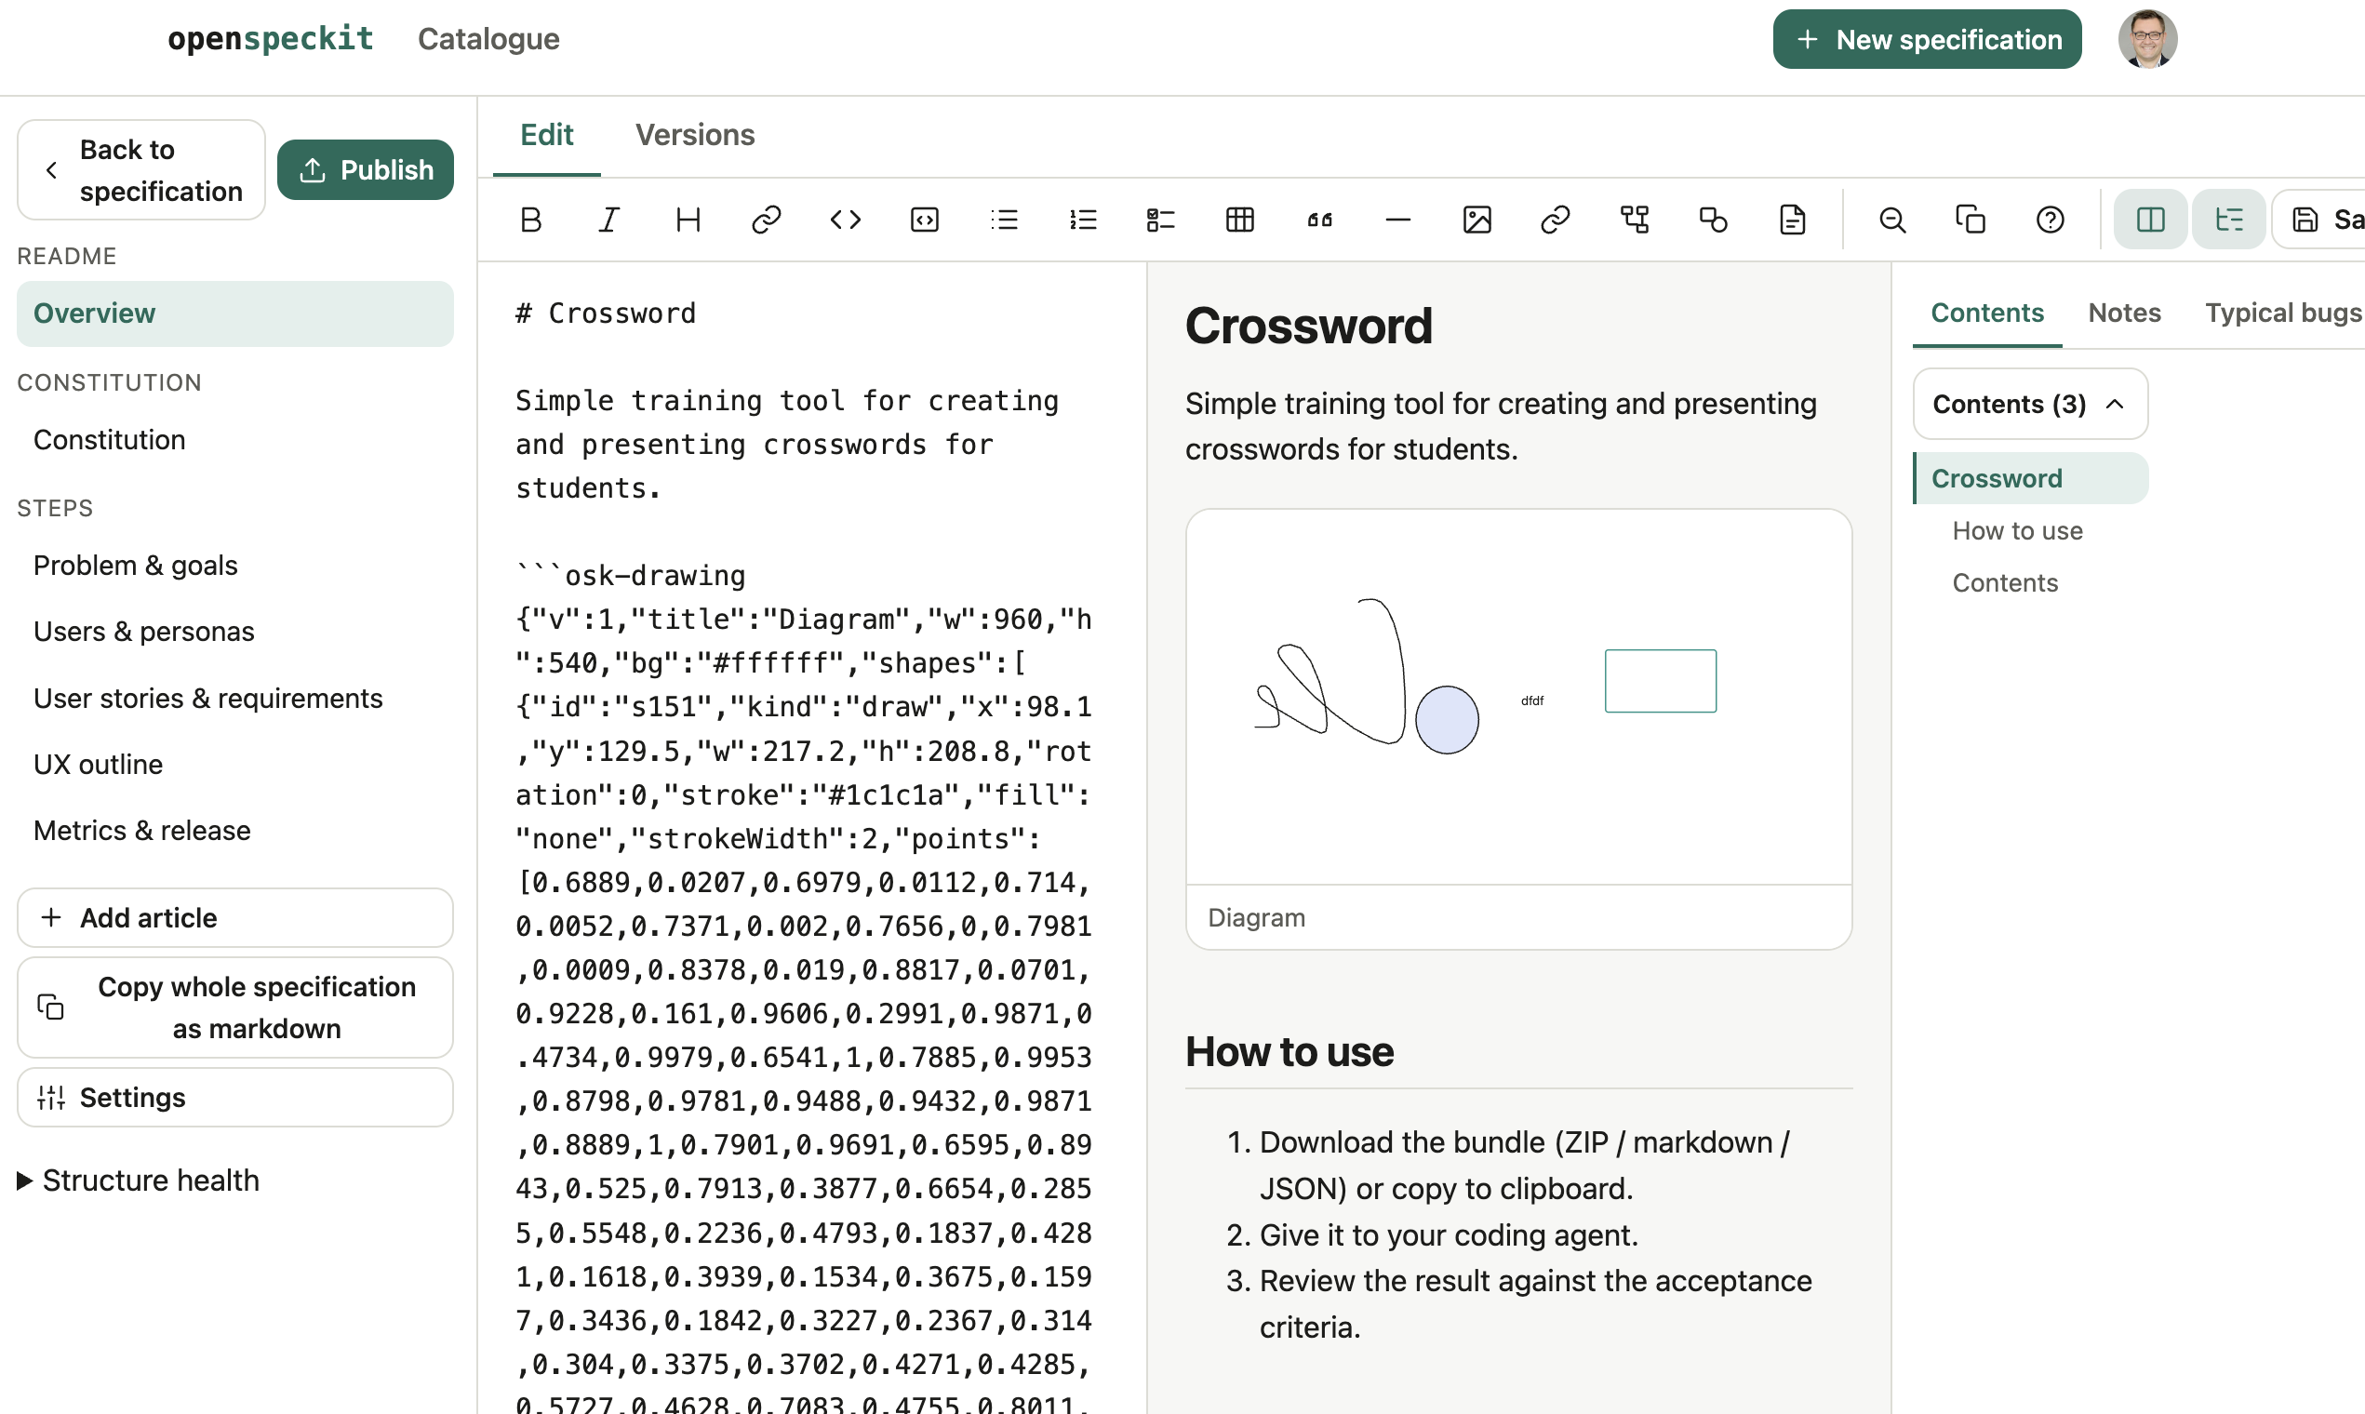
Task: Click the Add article button
Action: (235, 917)
